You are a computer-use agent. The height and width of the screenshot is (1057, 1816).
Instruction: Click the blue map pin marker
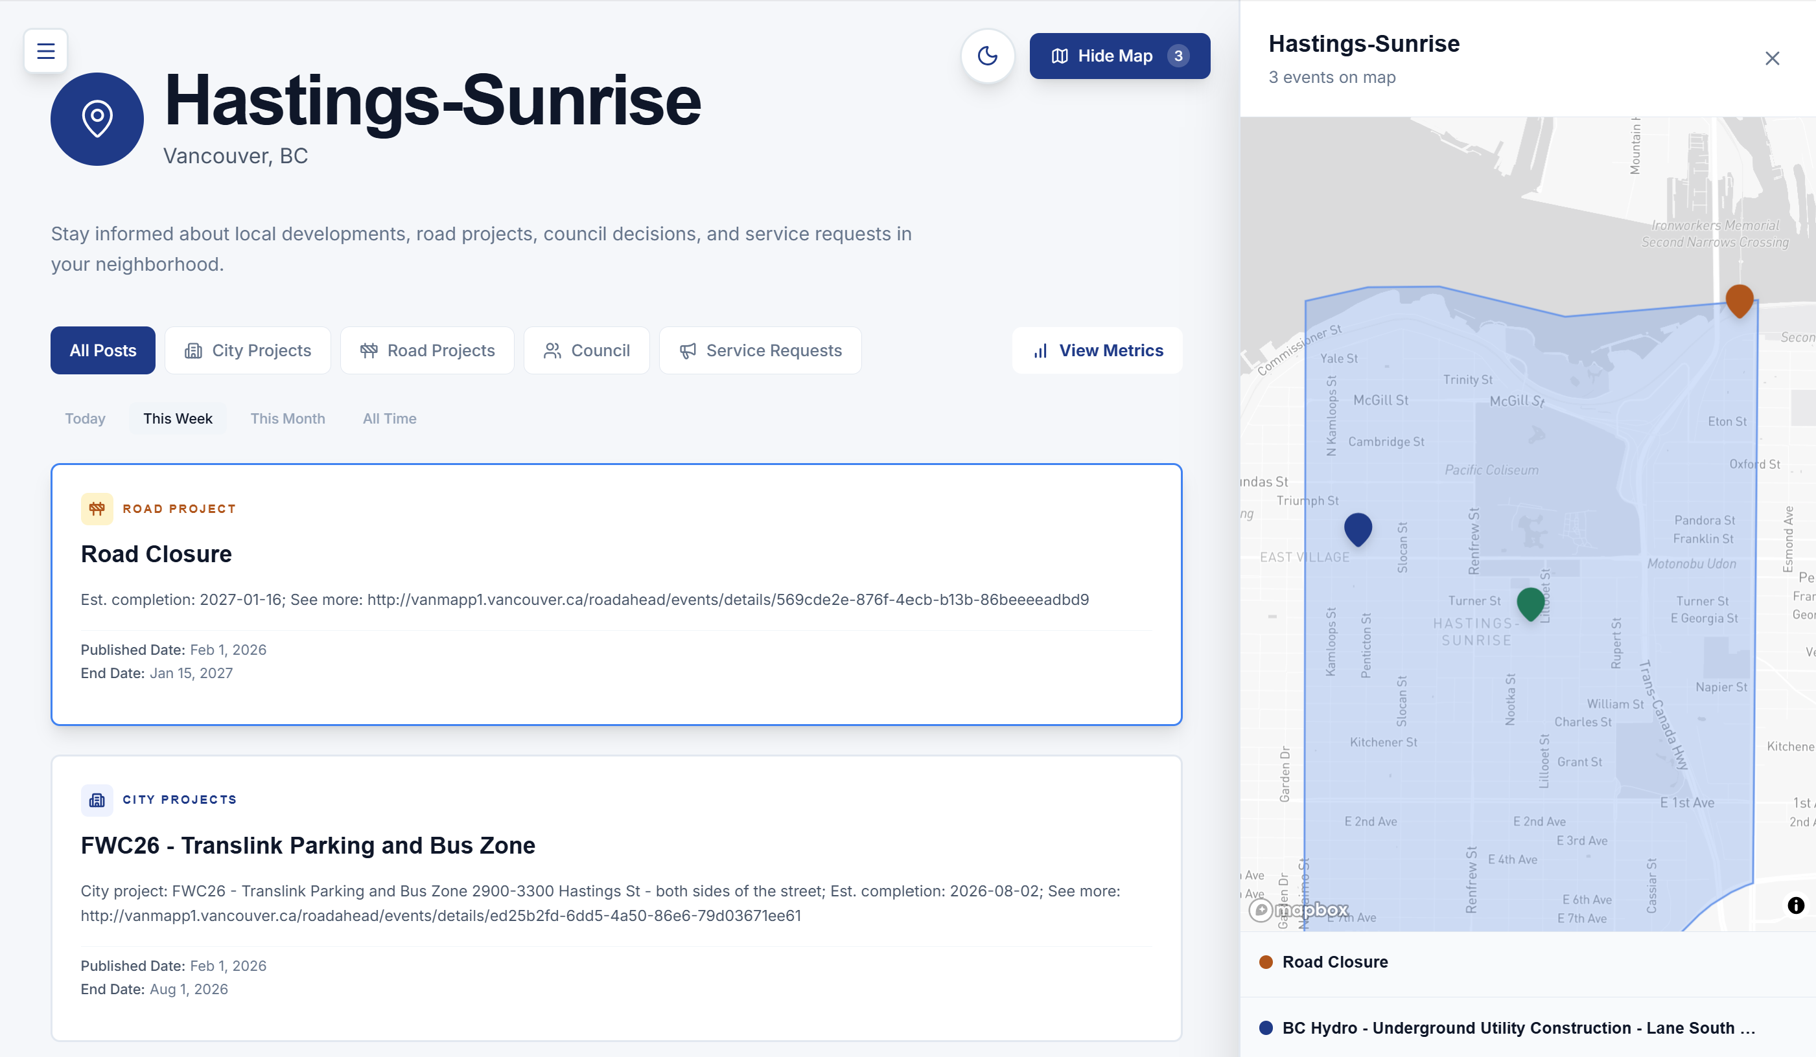pos(1358,528)
